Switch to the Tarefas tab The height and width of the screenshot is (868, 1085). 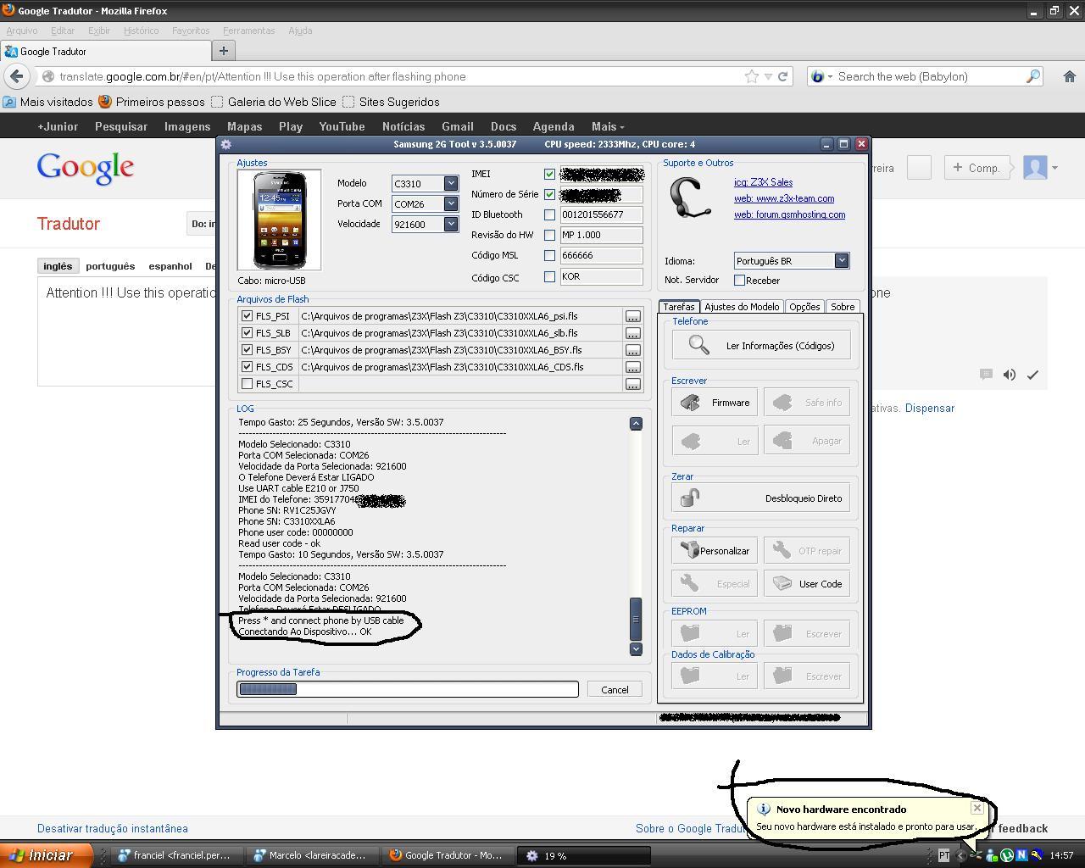[x=678, y=307]
